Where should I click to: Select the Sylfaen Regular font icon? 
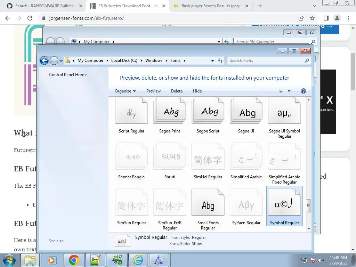pos(246,202)
